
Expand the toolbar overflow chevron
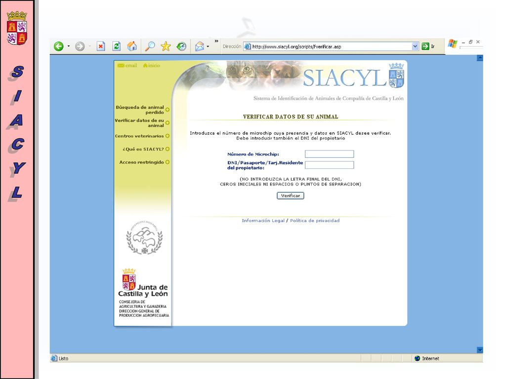coord(216,41)
